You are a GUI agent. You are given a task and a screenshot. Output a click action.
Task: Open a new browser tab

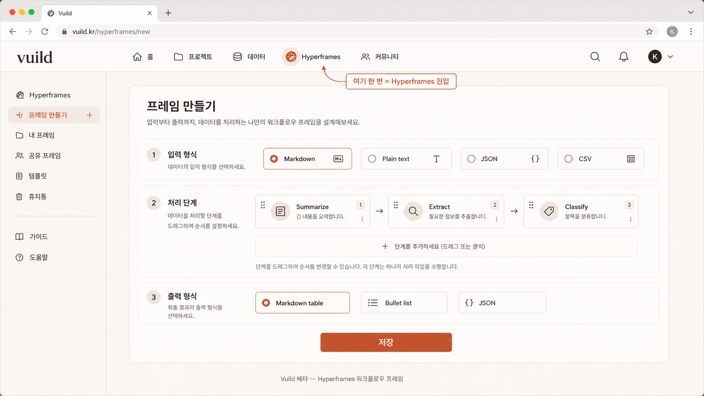(168, 13)
